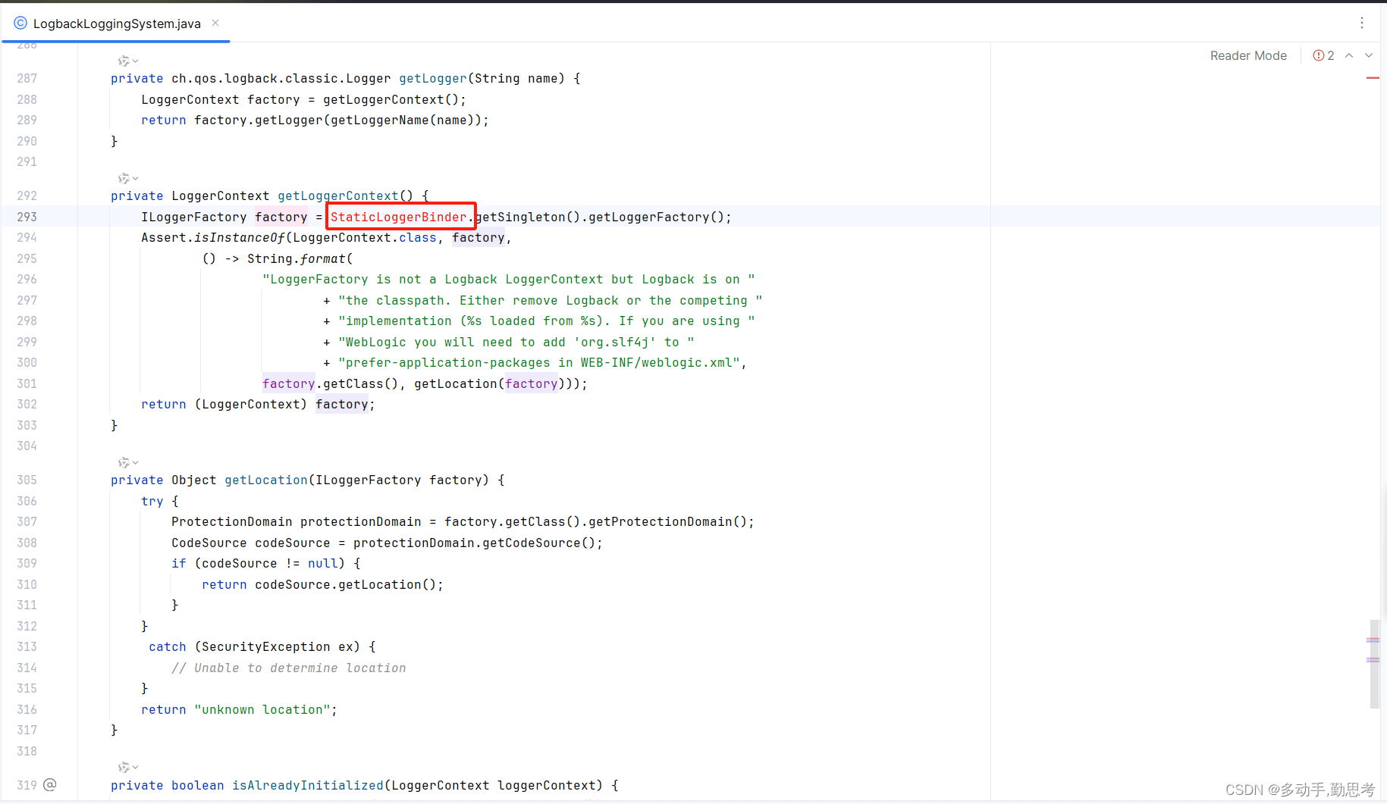Image resolution: width=1387 pixels, height=804 pixels.
Task: Open the editor tab options kebab menu
Action: click(x=1362, y=23)
